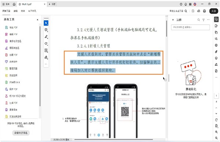Open the 保护 PDF tool
Screen dimensions: 220x142
coord(11,89)
